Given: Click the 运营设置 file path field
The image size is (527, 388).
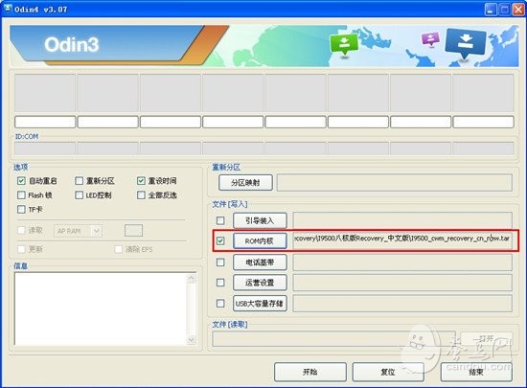Looking at the screenshot, I should pos(402,283).
